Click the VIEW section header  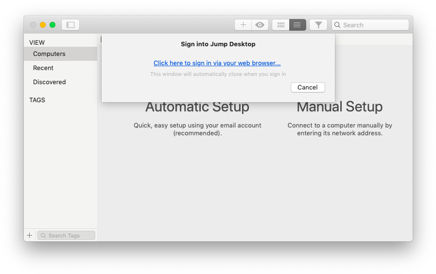[x=37, y=43]
